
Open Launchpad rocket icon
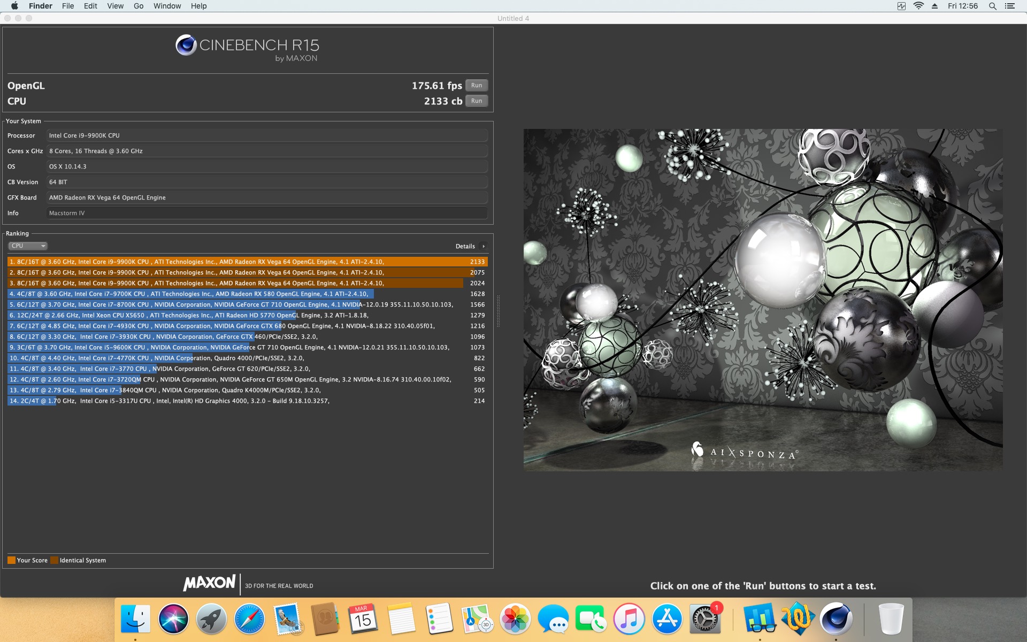click(211, 619)
